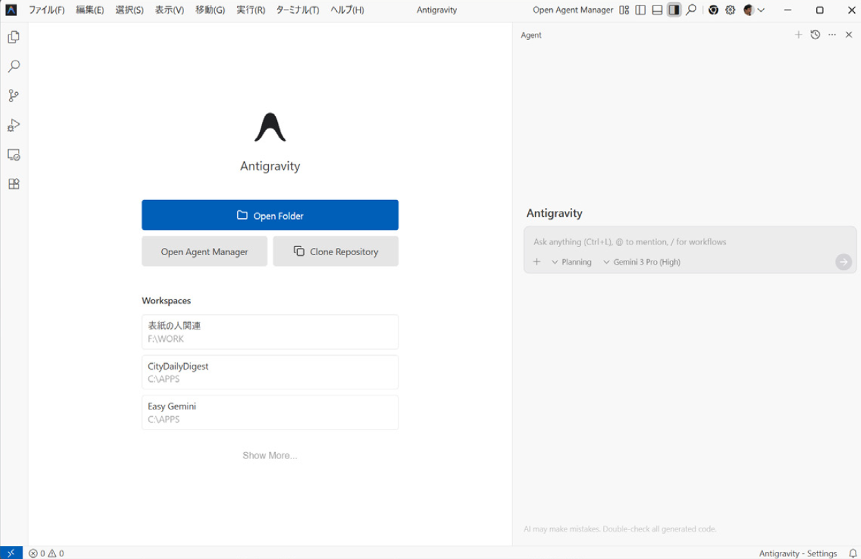
Task: Open the Source Control view
Action: (x=14, y=96)
